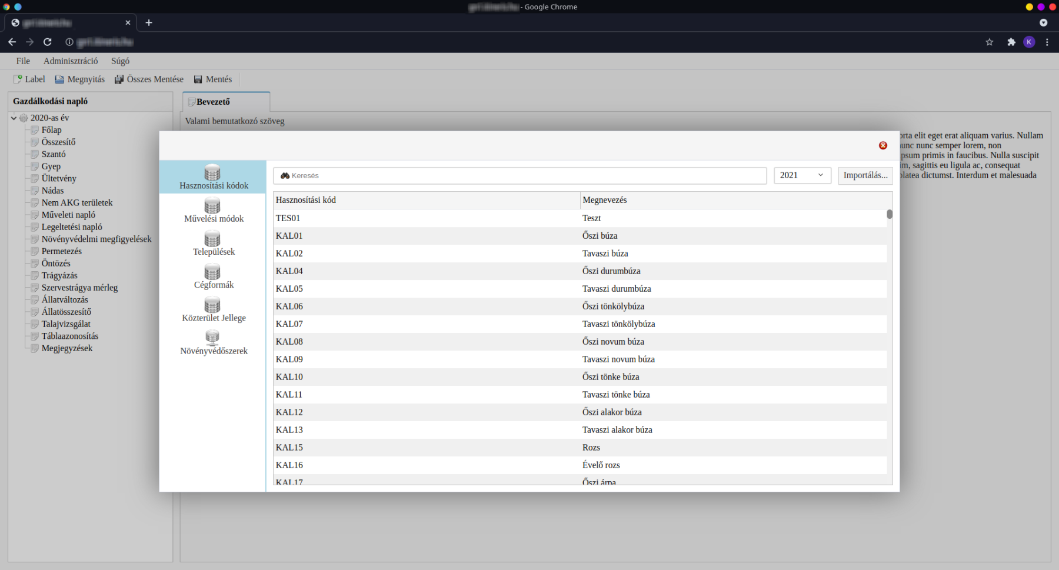Select the Hasznosítási kódok database icon

(x=212, y=173)
